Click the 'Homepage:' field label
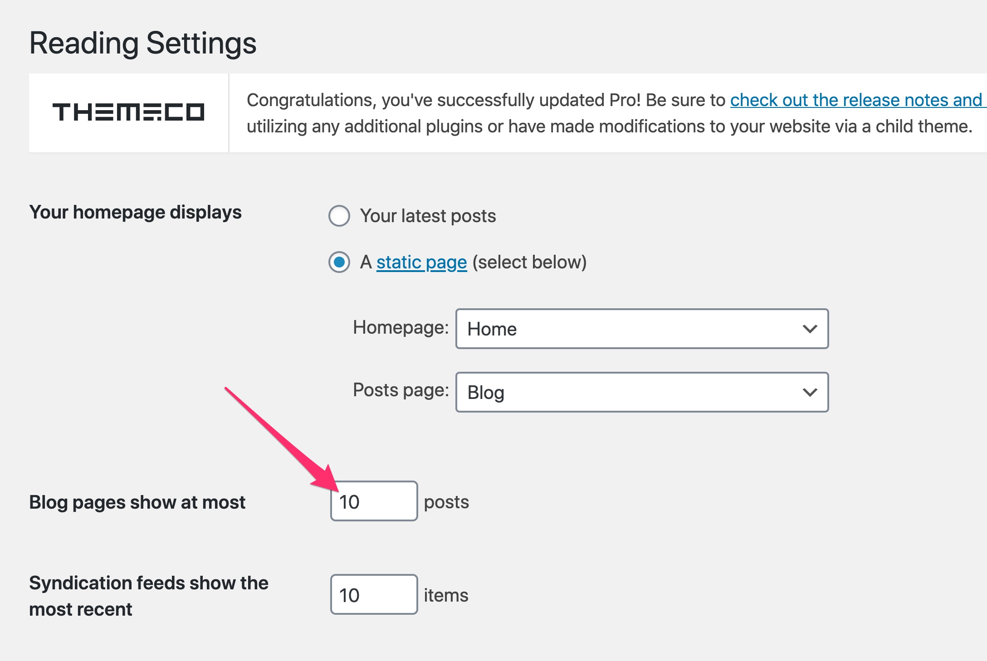 coord(401,327)
